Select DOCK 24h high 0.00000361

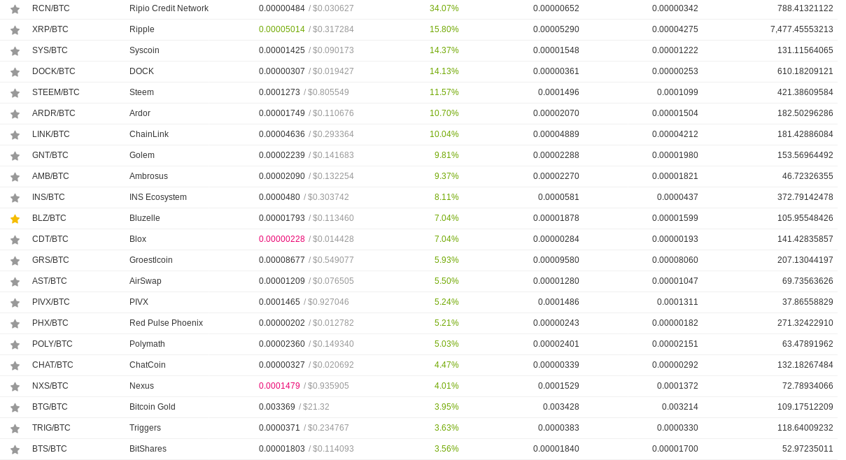(556, 71)
